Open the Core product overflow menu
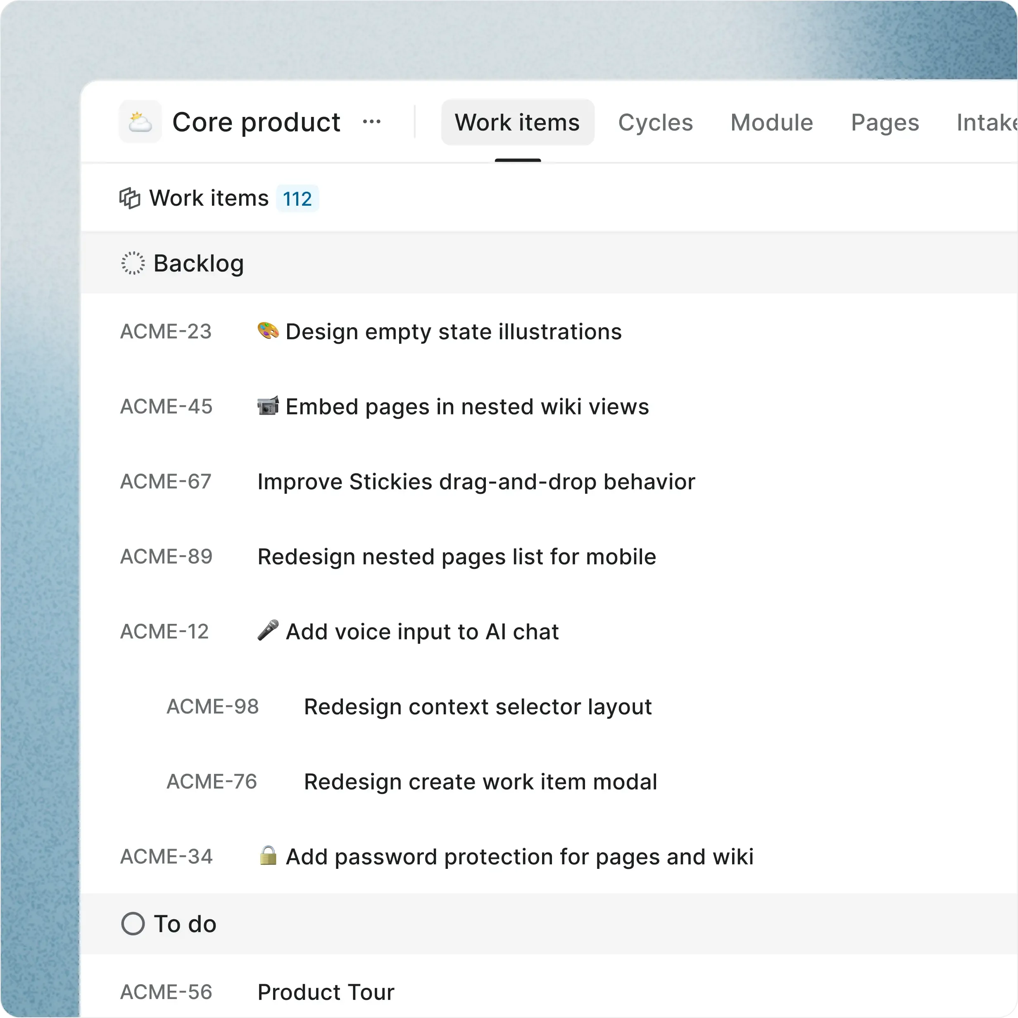The height and width of the screenshot is (1018, 1018). click(372, 122)
